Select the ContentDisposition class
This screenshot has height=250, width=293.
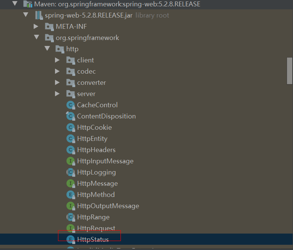coord(107,116)
